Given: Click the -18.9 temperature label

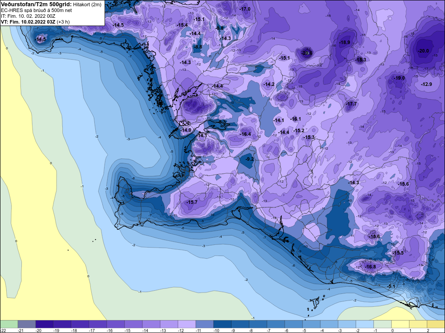Looking at the screenshot, I should point(345,43).
